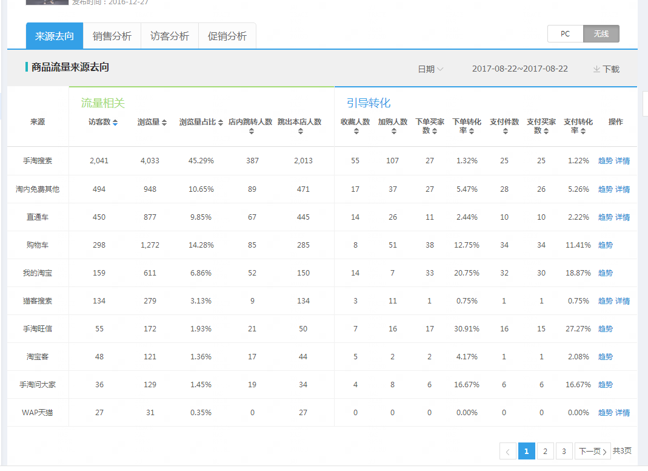Sort by 加购人数 column arrows

[394, 131]
